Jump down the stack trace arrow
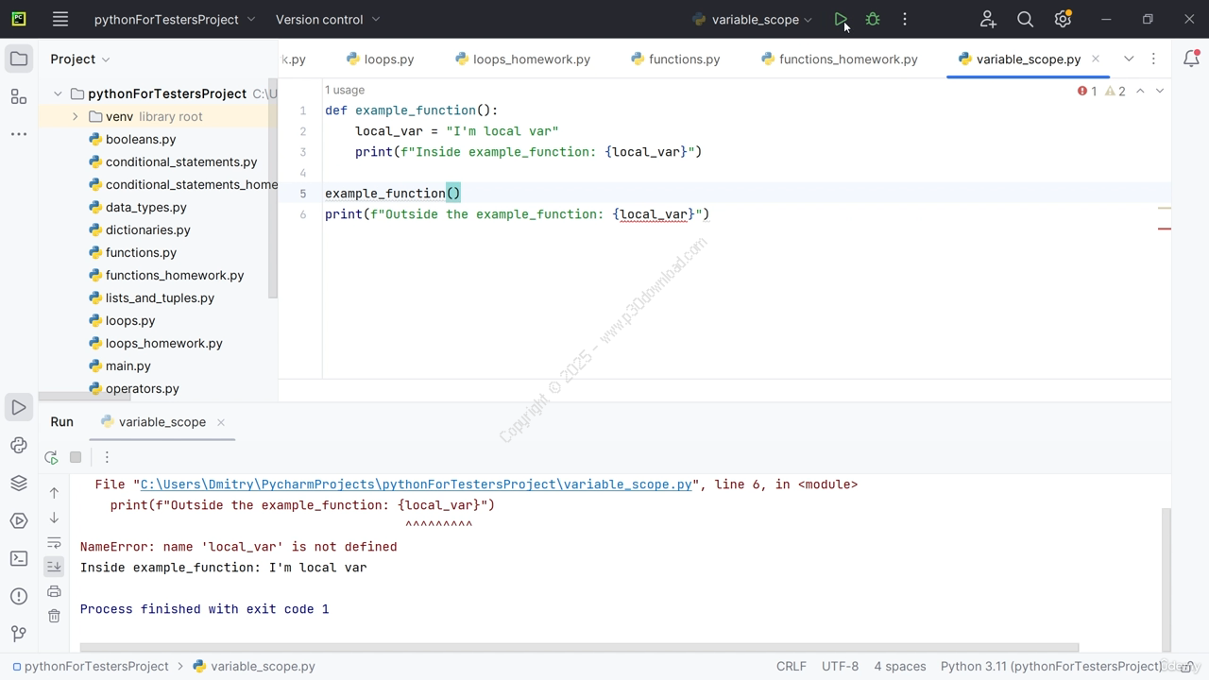1209x680 pixels. [54, 518]
